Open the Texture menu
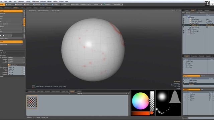The image size is (214, 120). pos(28,1)
